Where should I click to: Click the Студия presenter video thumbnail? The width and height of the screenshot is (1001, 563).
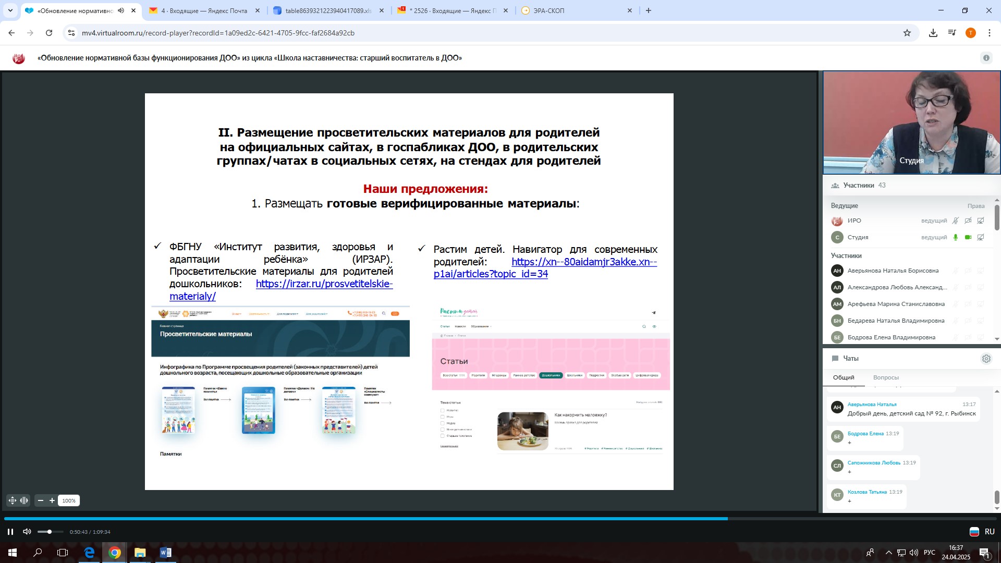click(x=911, y=123)
